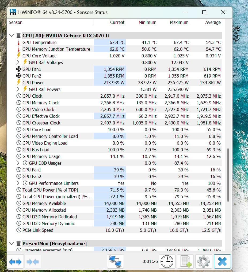Select the GPU Memory Available row

(119, 203)
